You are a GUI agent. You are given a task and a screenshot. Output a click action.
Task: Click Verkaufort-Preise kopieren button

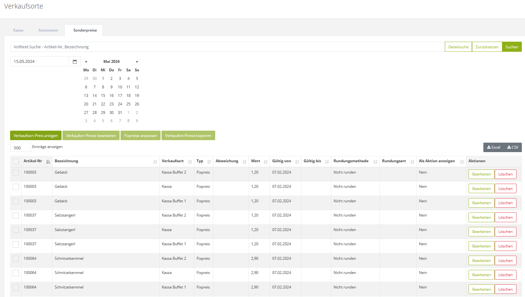(188, 135)
